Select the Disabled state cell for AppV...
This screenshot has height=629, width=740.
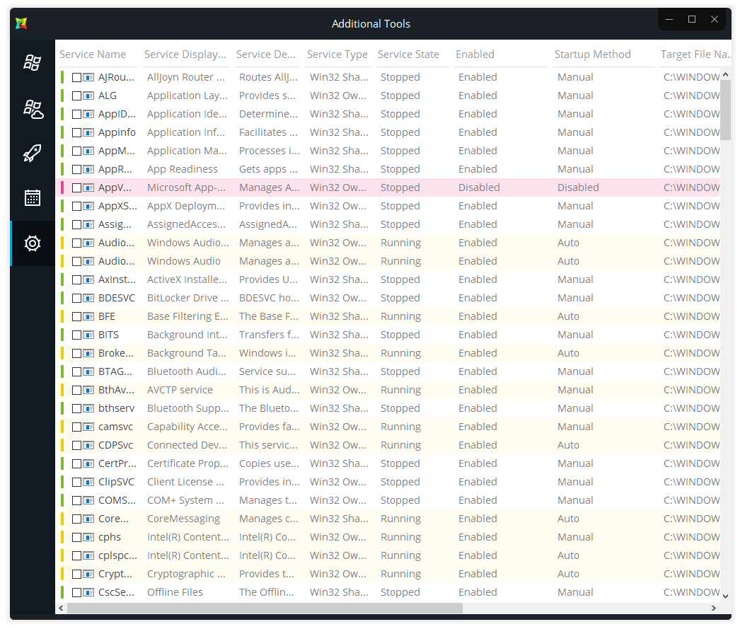[479, 187]
